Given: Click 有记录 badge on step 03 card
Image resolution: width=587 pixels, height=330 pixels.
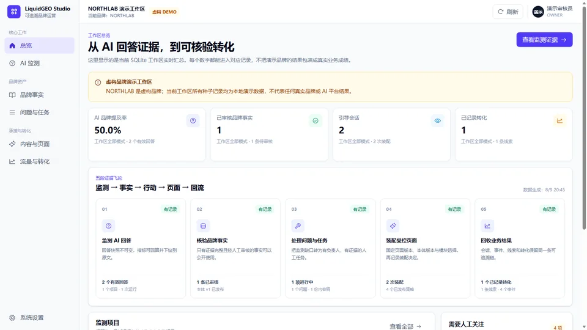Looking at the screenshot, I should click(360, 209).
